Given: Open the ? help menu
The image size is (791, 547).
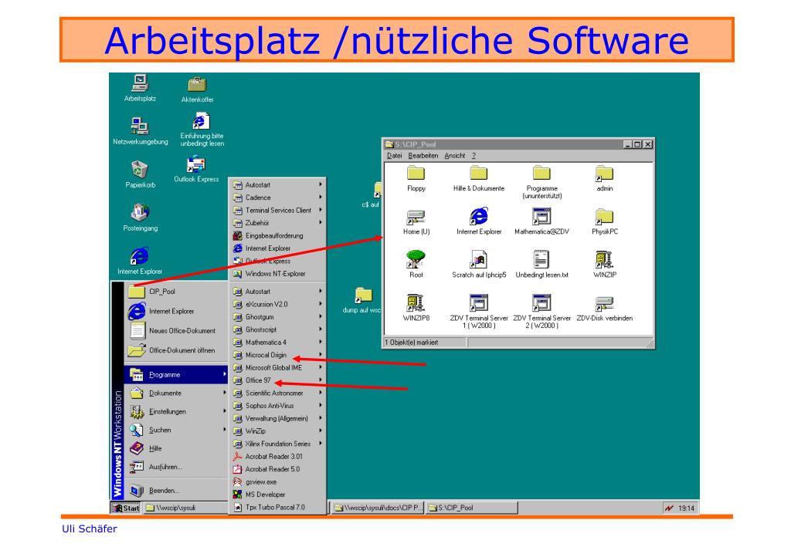Looking at the screenshot, I should pos(474,156).
